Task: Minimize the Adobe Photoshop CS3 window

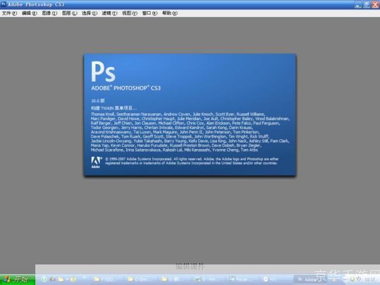Action: tap(358, 5)
